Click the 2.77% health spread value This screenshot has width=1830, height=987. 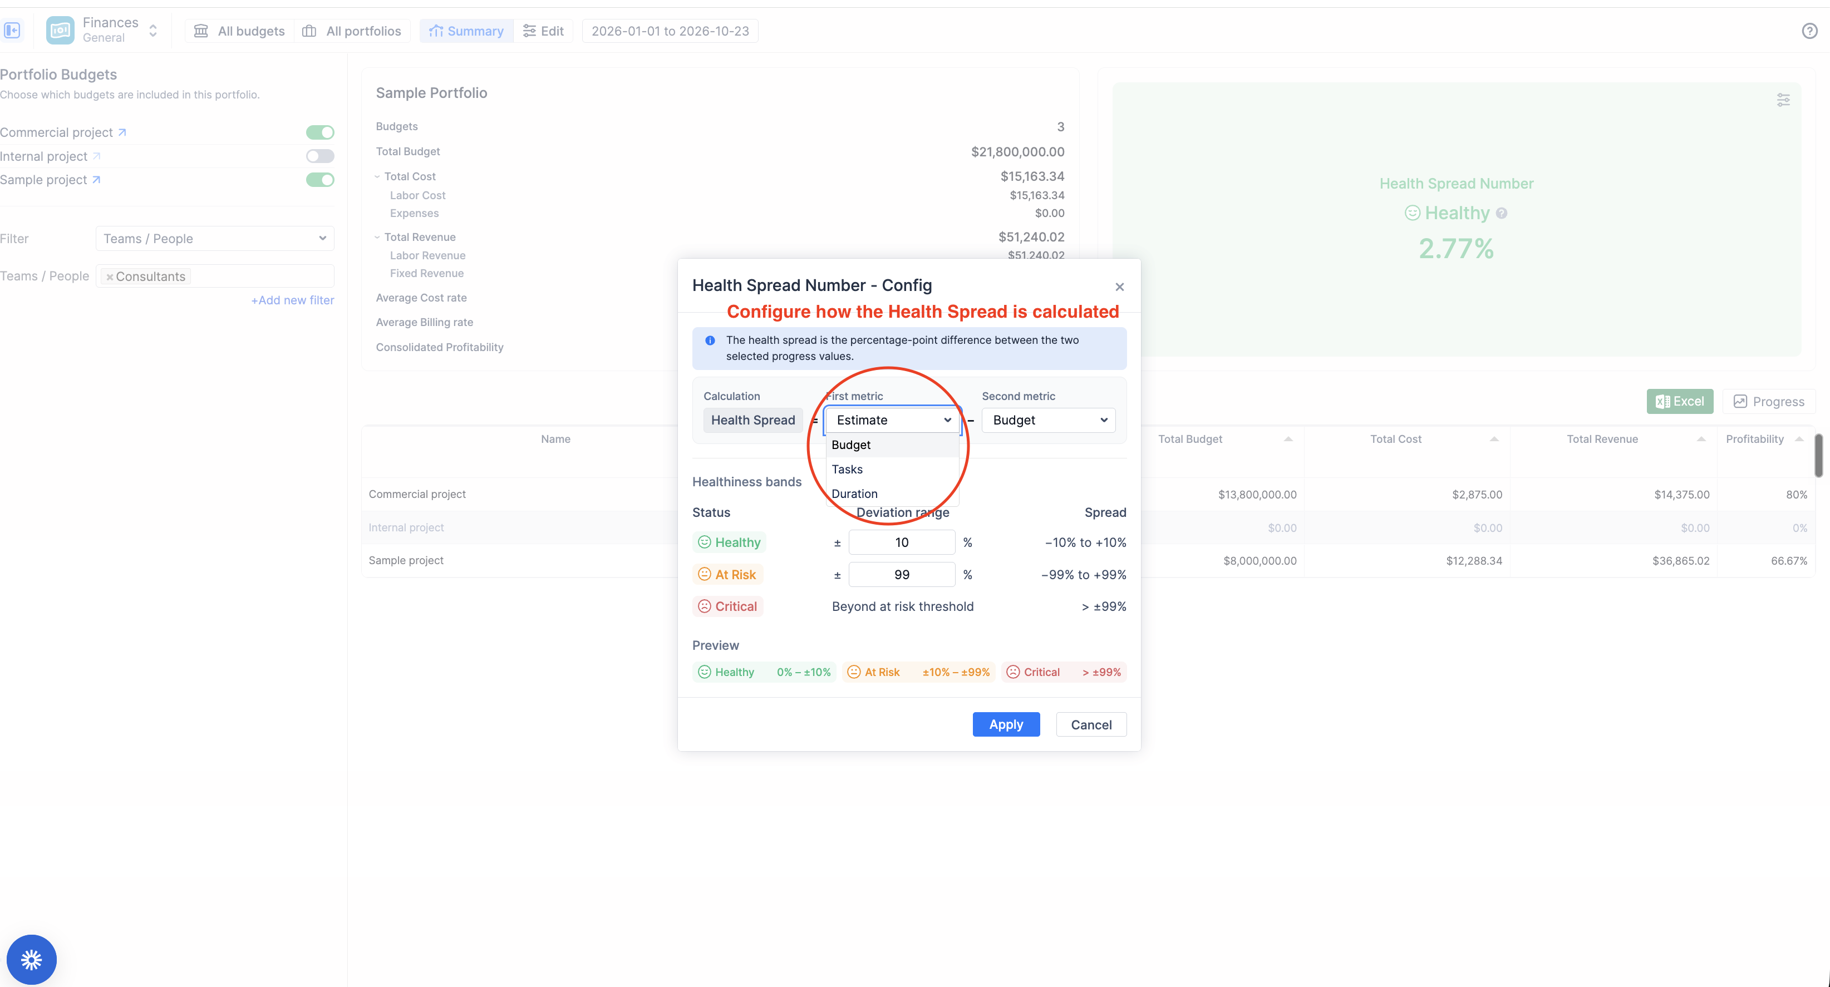pyautogui.click(x=1457, y=249)
